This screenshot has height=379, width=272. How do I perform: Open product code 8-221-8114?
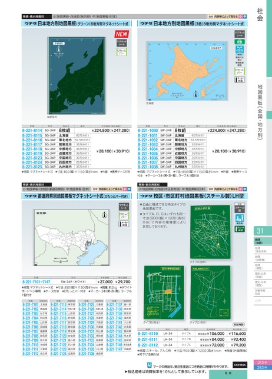(32, 130)
